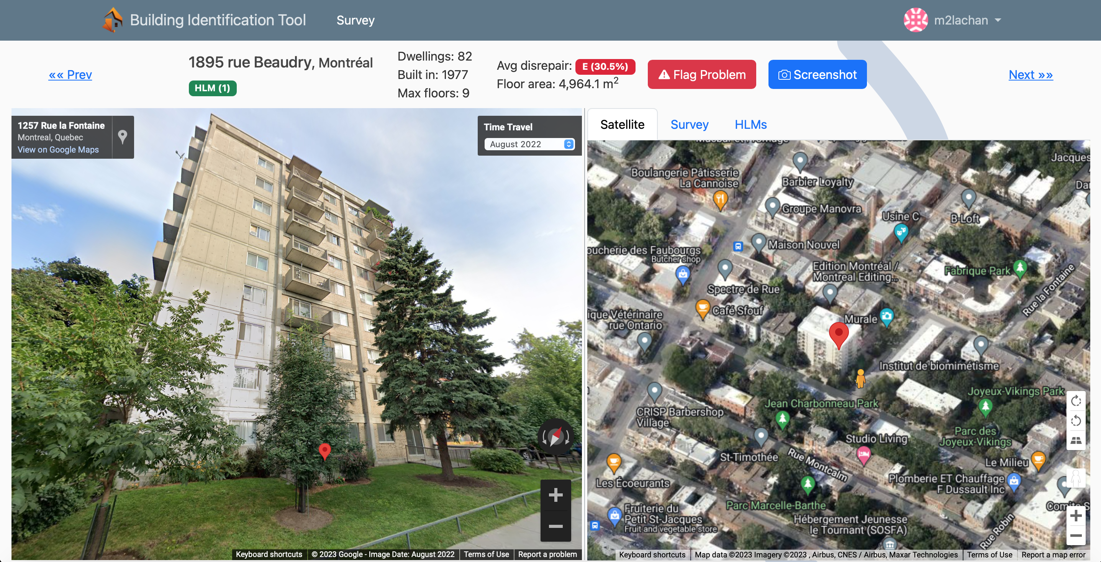Zoom out of the satellite map
This screenshot has height=562, width=1101.
(x=1076, y=536)
